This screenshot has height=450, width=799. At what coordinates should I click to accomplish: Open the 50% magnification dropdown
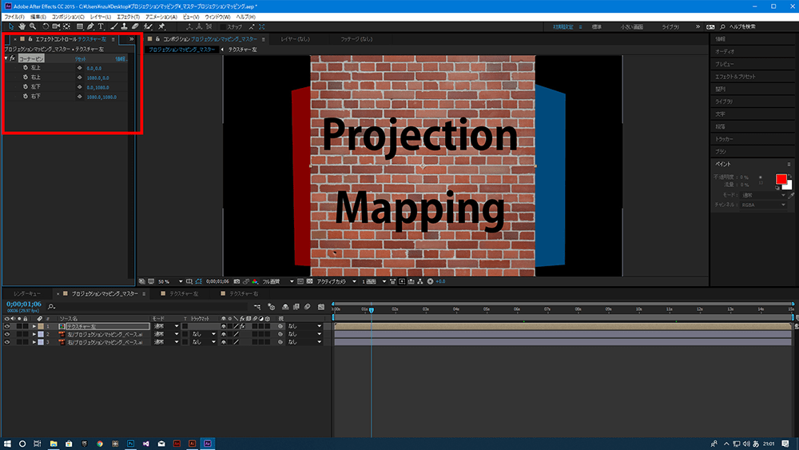pos(168,281)
